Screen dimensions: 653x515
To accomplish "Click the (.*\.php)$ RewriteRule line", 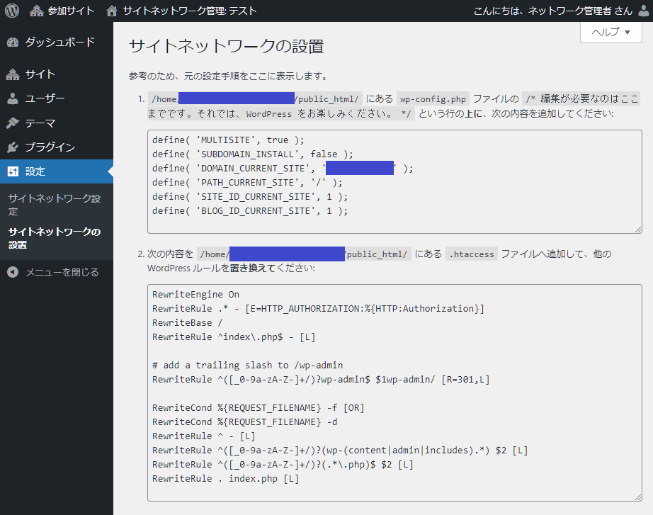I will coord(283,465).
